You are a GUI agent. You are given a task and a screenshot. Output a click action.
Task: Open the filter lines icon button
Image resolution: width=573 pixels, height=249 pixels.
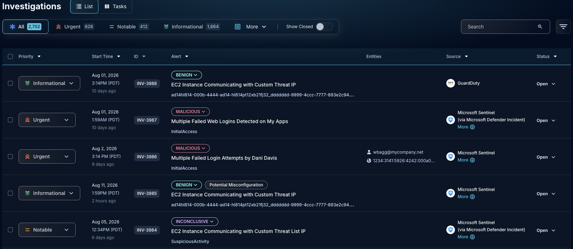[x=563, y=27]
